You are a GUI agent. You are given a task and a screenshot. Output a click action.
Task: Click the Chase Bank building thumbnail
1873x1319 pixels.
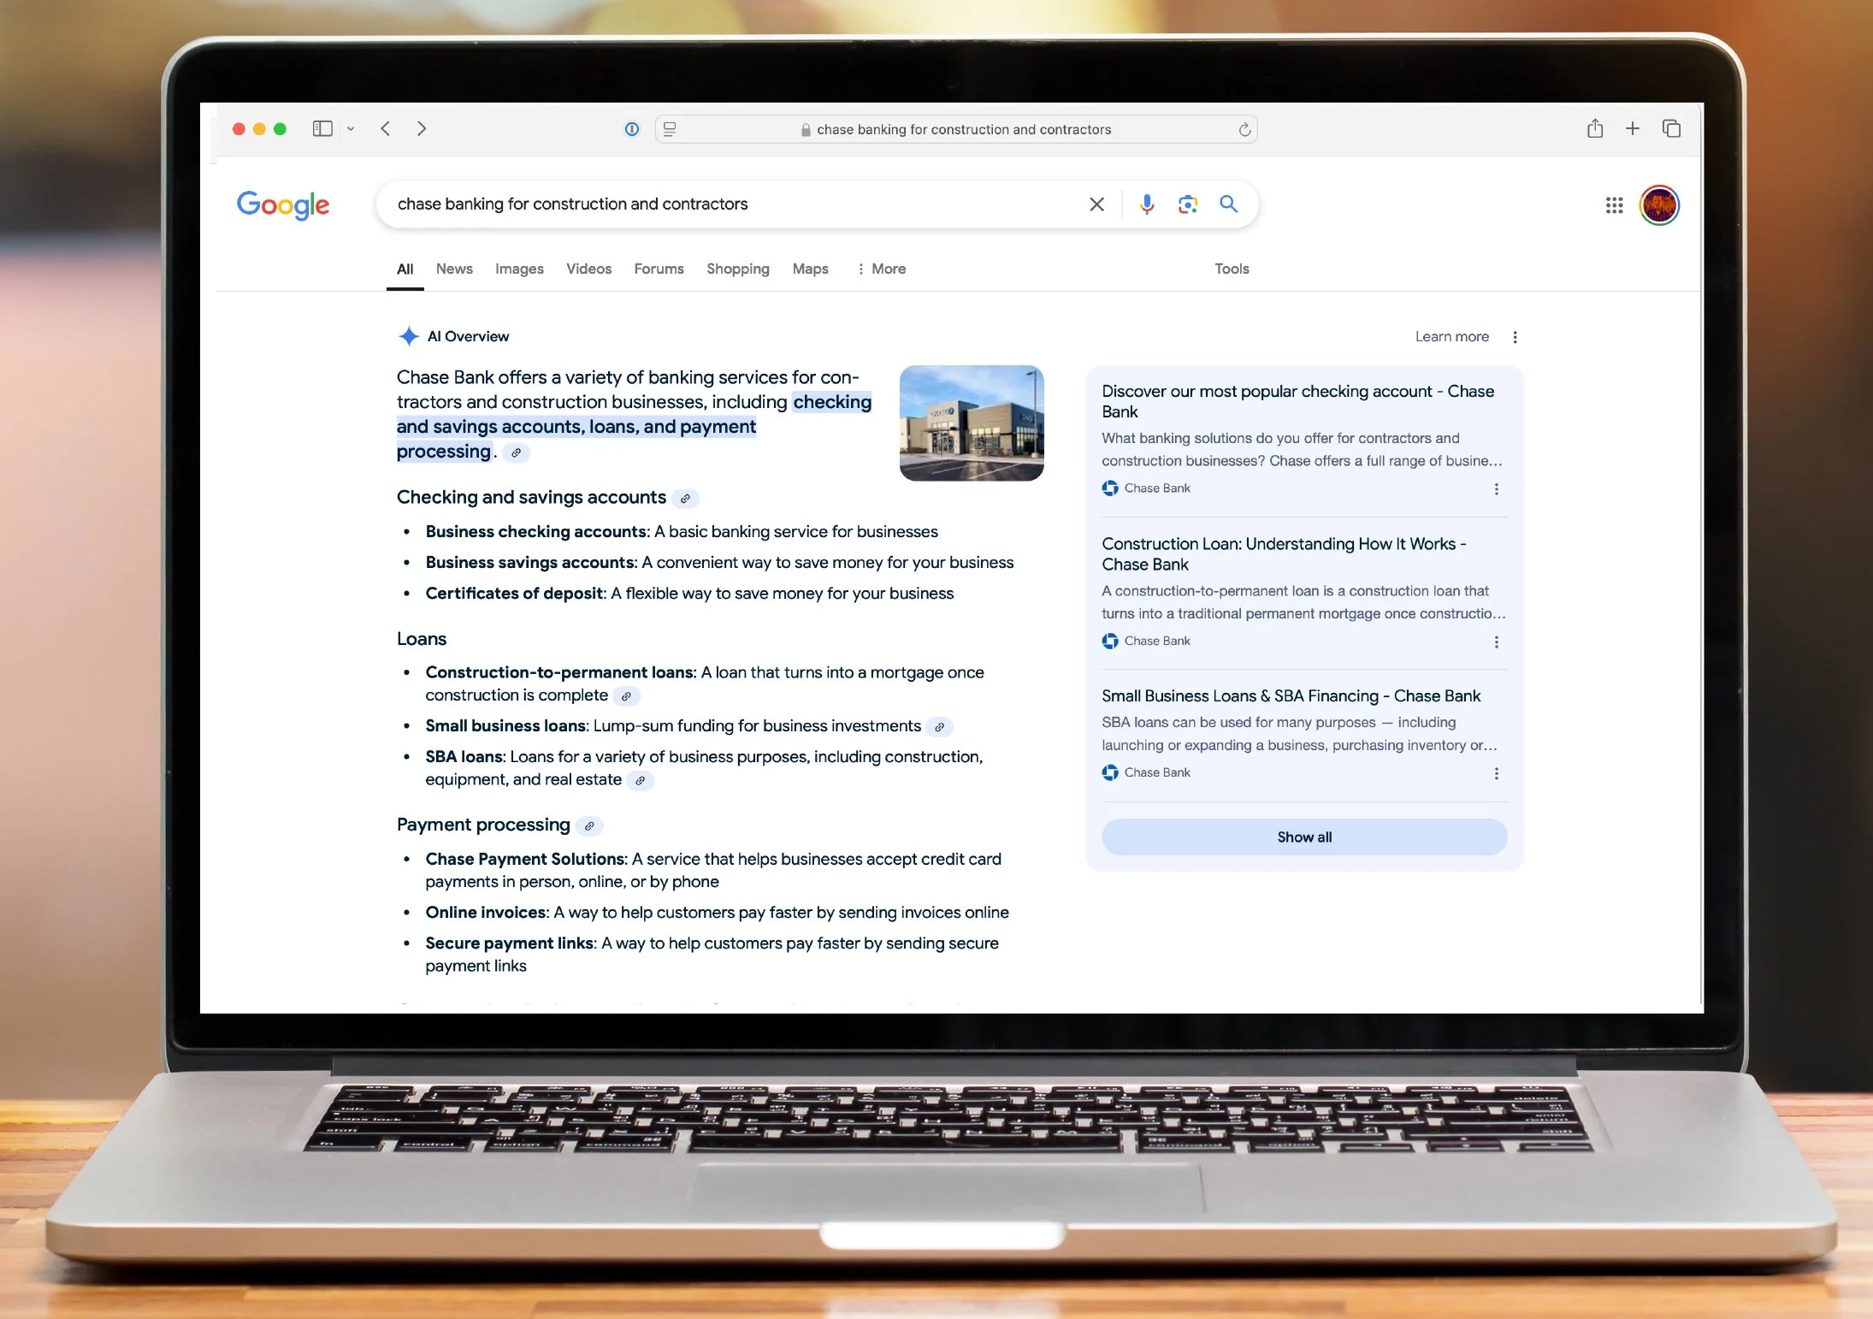tap(972, 423)
